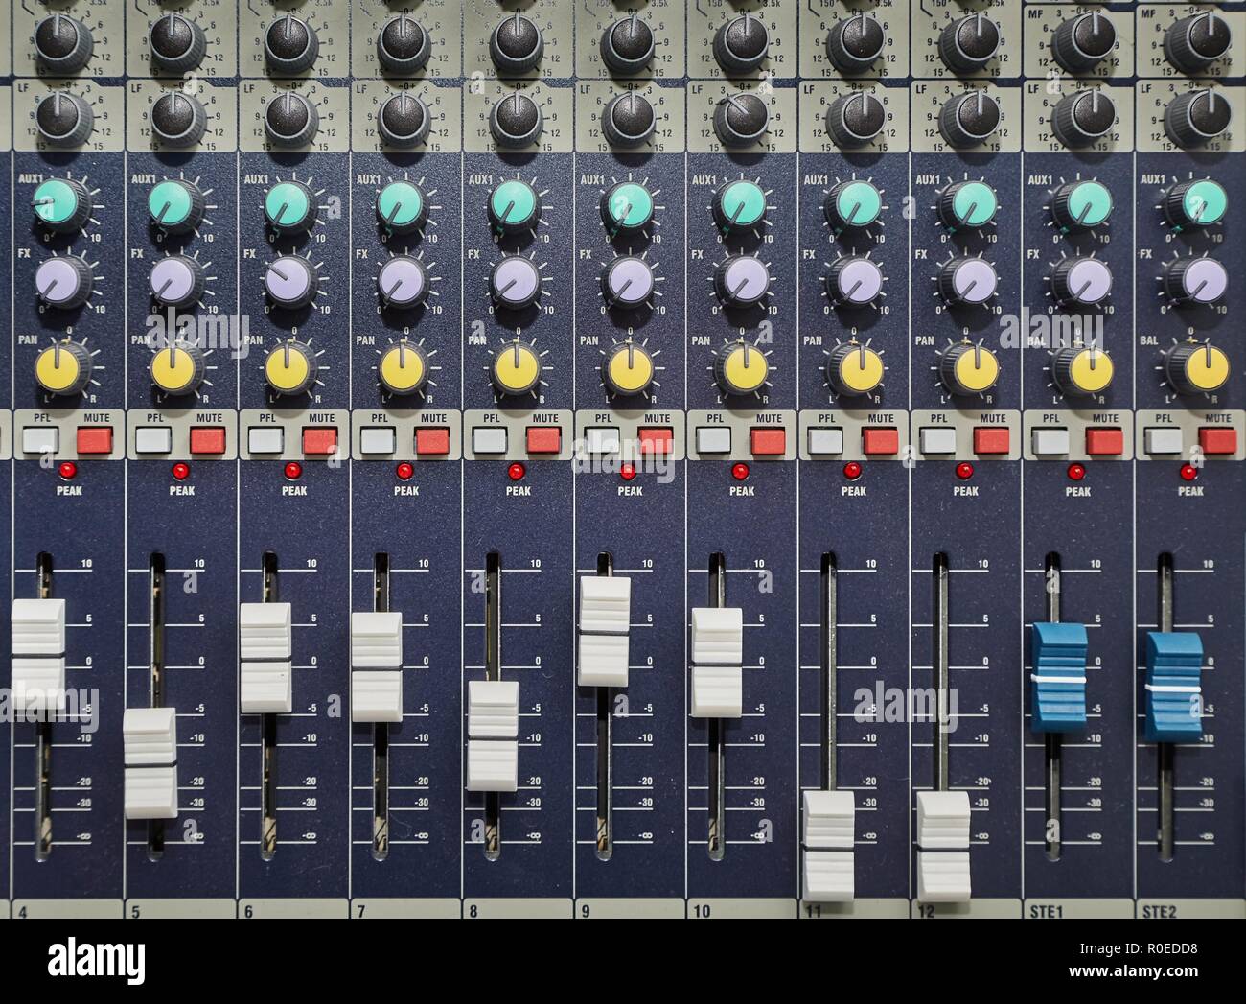The width and height of the screenshot is (1246, 1004).
Task: Click the PEAK LED on channel 10
Action: click(740, 472)
